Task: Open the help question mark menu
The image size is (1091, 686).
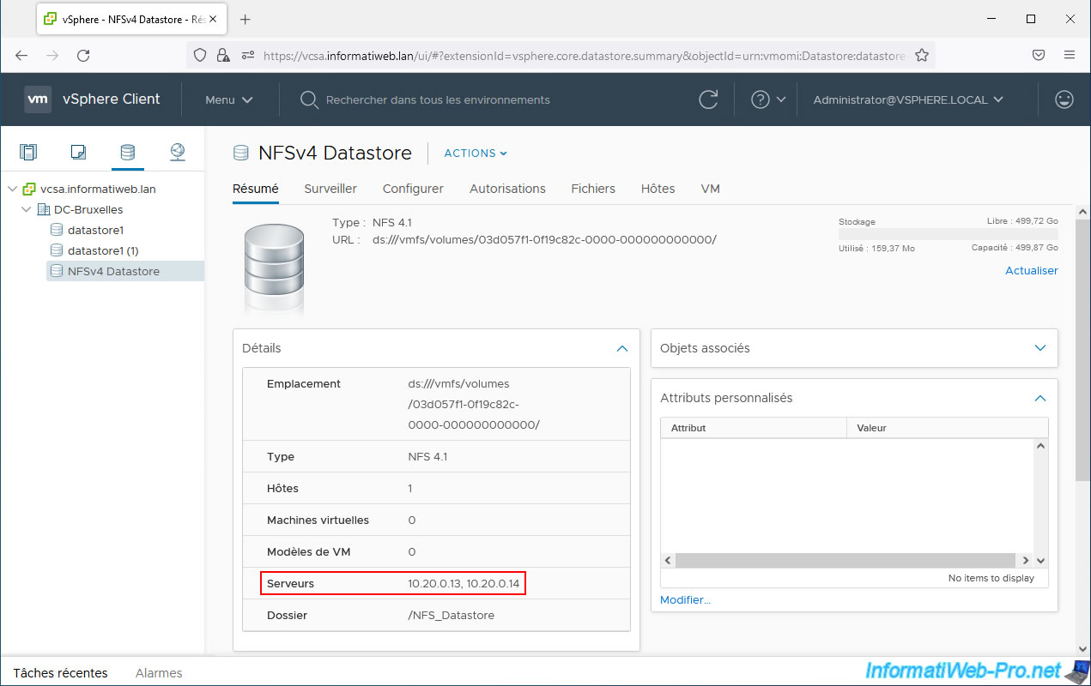Action: [x=767, y=99]
